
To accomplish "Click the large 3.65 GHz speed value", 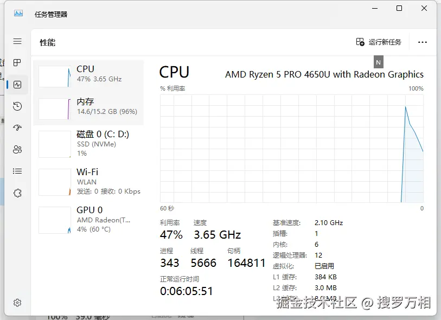I will tap(218, 235).
